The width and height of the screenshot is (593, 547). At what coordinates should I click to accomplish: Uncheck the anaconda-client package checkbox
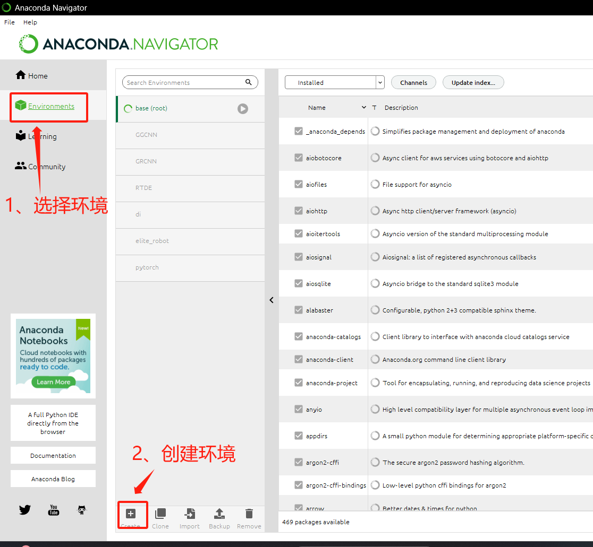299,359
